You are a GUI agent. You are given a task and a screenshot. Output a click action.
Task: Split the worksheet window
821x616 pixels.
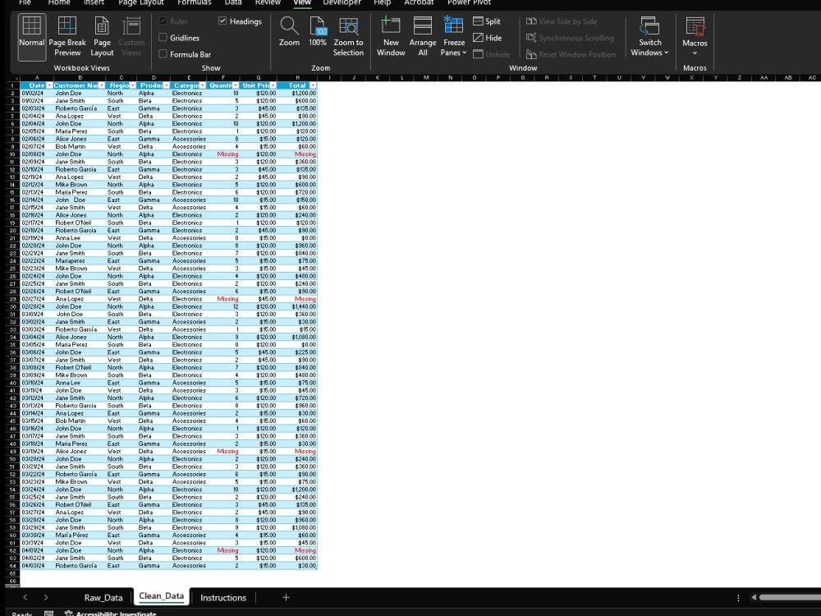[487, 21]
